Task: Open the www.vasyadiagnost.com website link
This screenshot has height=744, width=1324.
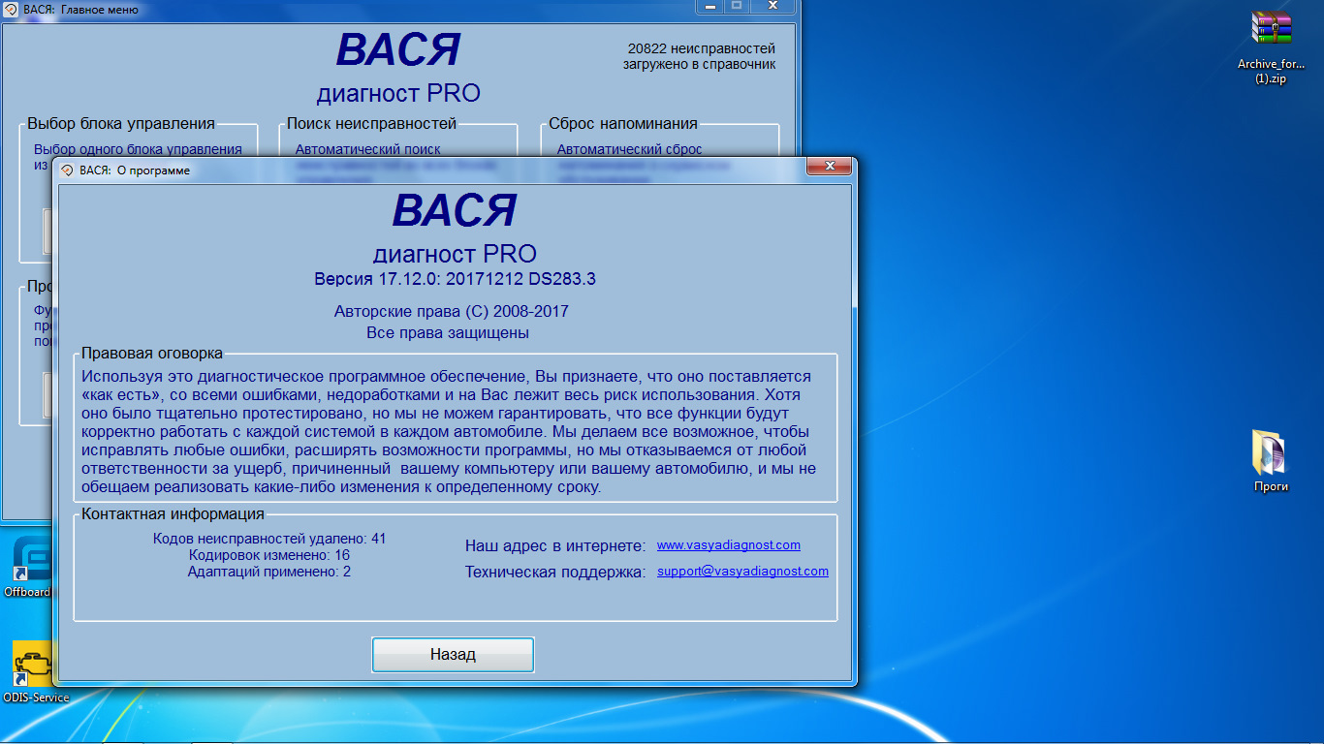Action: [729, 545]
